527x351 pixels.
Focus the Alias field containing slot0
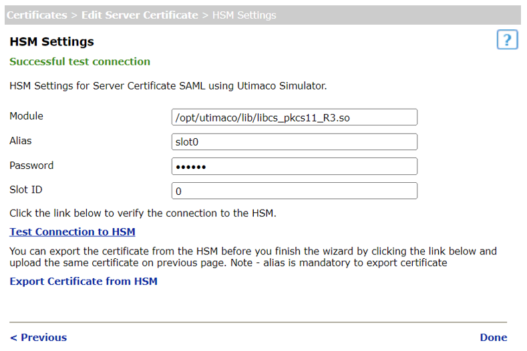(x=294, y=142)
